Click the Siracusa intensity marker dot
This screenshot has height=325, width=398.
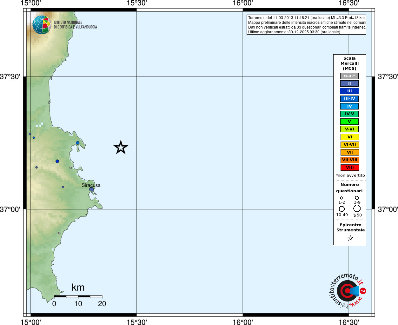[x=91, y=189]
